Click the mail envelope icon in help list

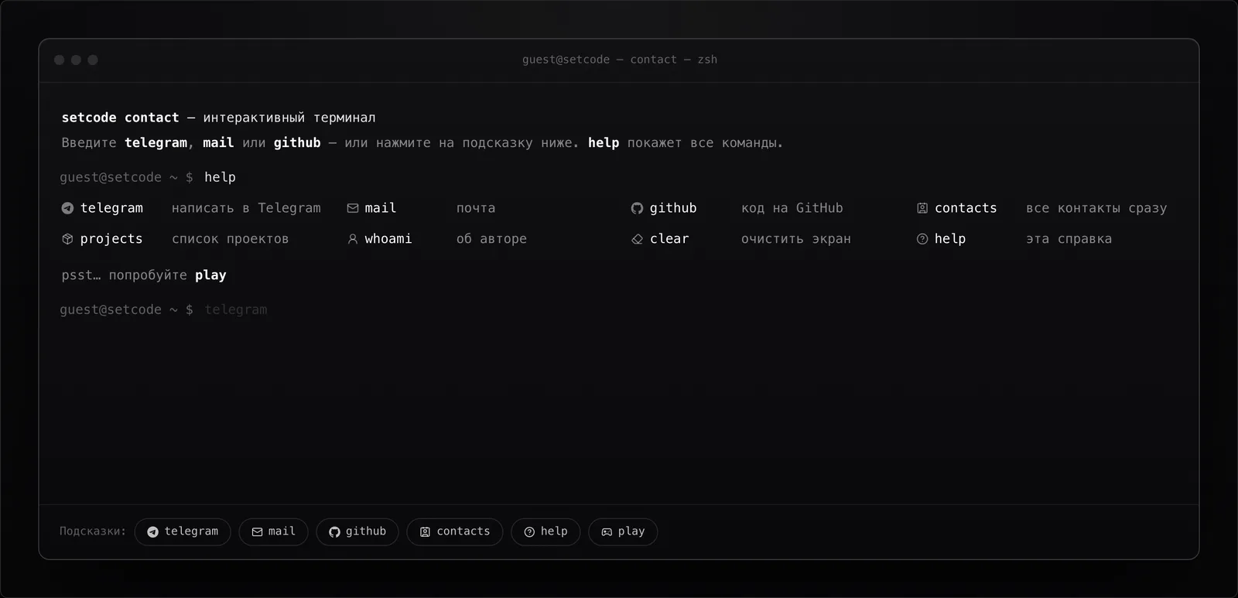click(353, 208)
